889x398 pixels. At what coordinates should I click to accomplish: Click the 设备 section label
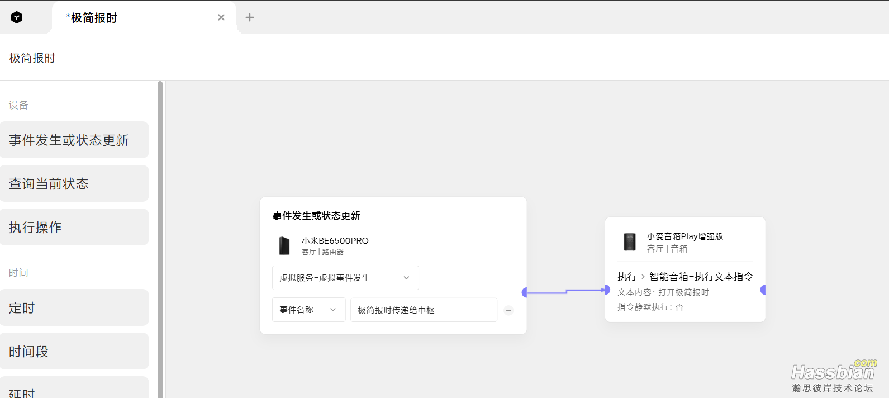coord(18,105)
